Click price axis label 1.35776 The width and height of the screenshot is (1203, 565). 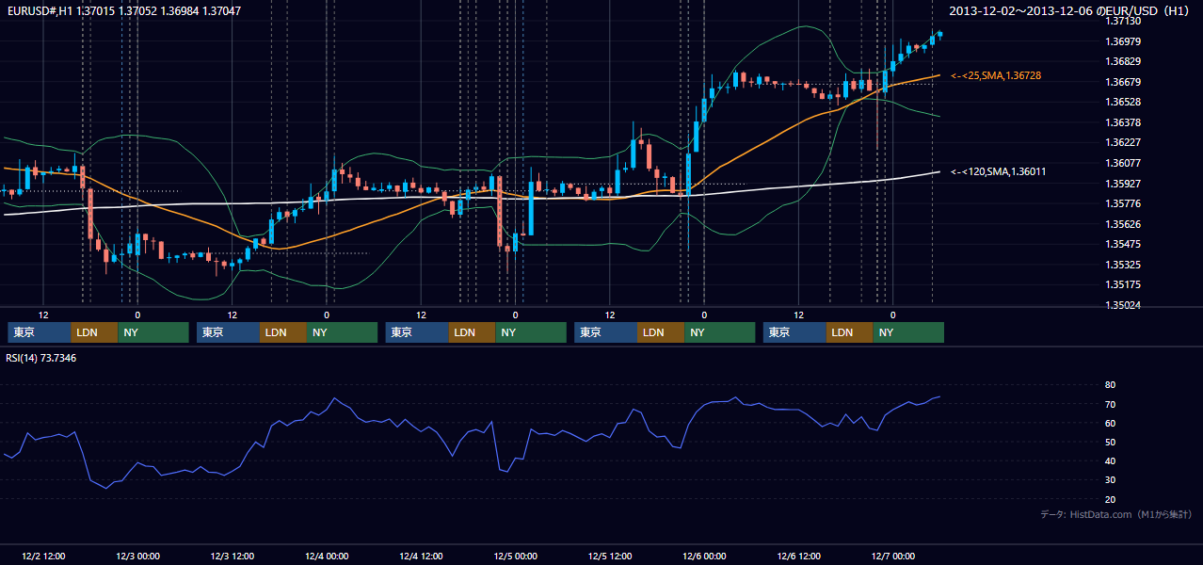click(1123, 203)
